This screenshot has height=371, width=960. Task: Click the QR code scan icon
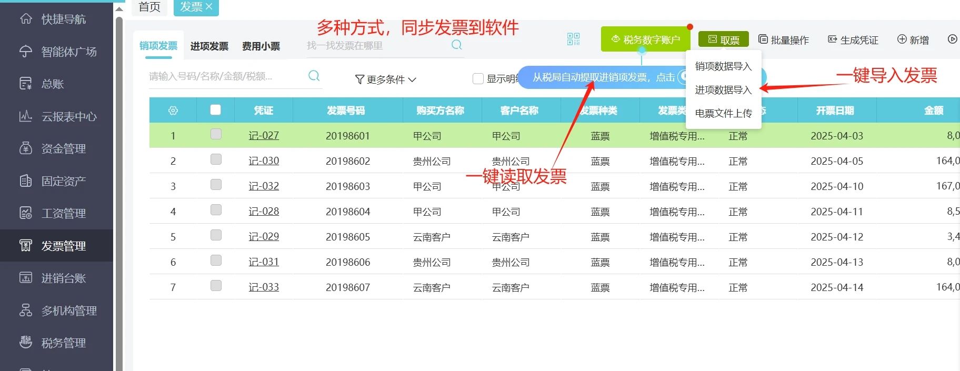574,39
